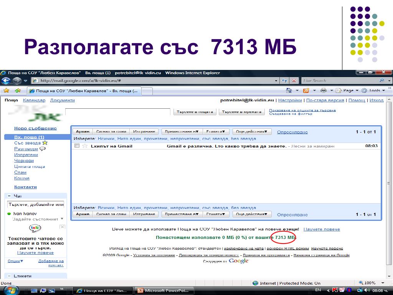The height and width of the screenshot is (295, 393).
Task: Open the Чернови folder
Action: (24, 161)
